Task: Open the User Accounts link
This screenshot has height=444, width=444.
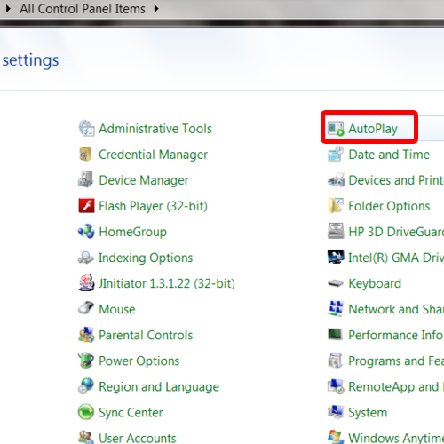Action: pyautogui.click(x=138, y=438)
